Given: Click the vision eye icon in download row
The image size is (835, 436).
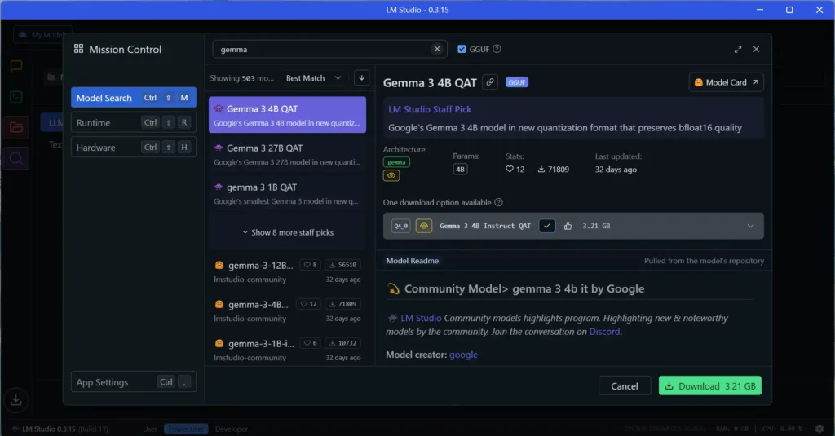Looking at the screenshot, I should [424, 227].
